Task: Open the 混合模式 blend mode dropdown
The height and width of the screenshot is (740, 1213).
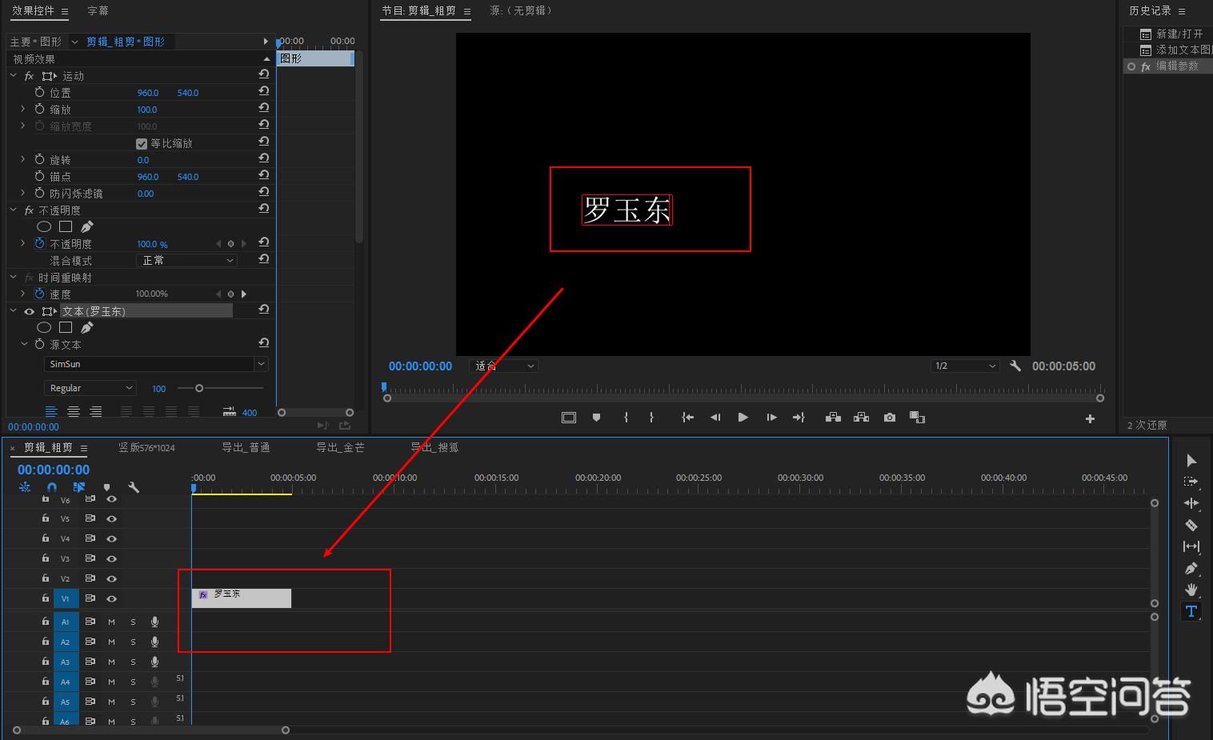Action: (x=186, y=260)
